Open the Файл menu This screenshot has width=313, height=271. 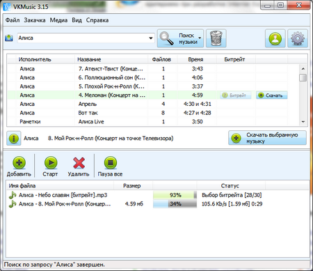[x=13, y=20]
